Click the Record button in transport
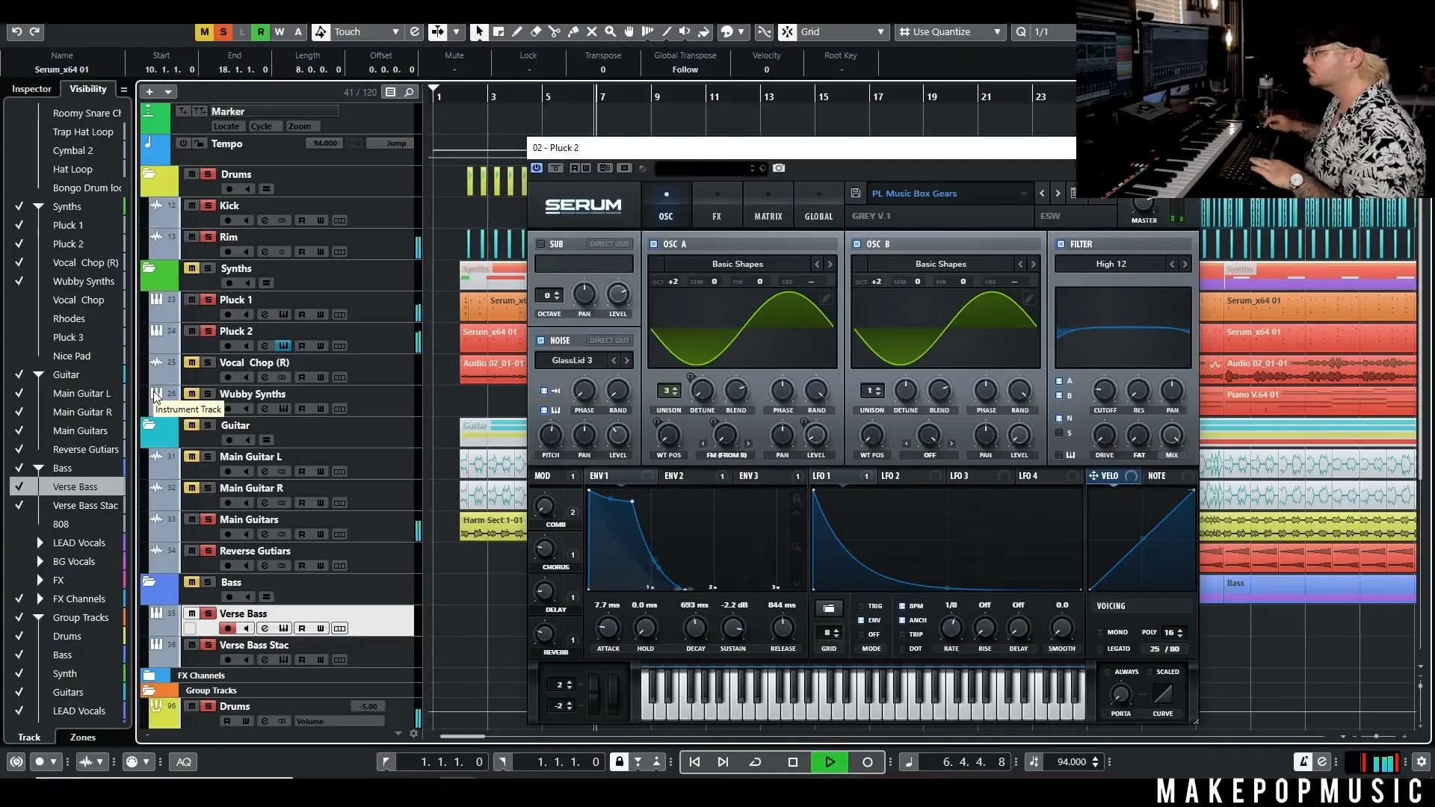 point(867,761)
